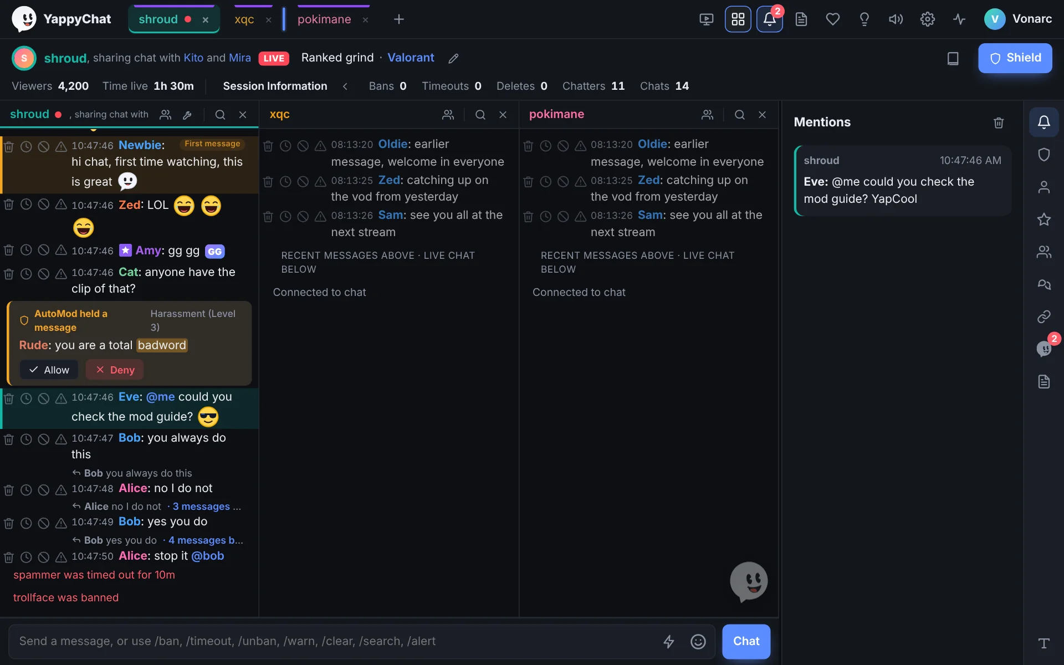
Task: Allow the AutoMod held message
Action: click(49, 370)
